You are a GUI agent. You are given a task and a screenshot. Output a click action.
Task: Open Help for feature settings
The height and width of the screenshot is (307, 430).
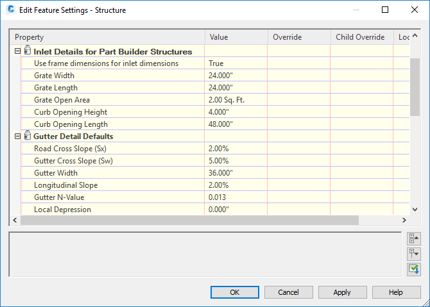[396, 292]
